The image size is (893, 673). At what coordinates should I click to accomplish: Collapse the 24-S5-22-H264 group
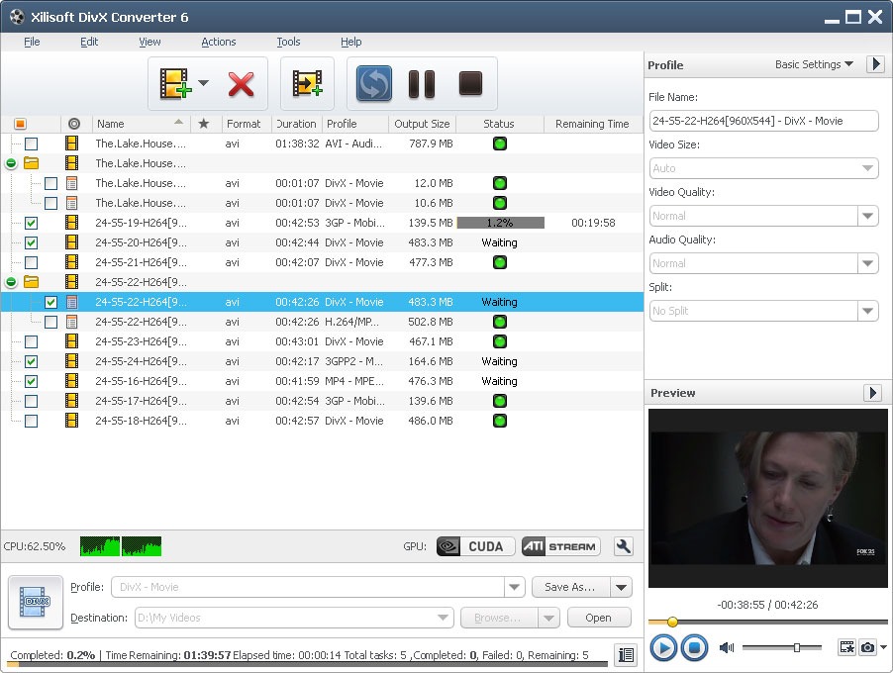tap(11, 282)
